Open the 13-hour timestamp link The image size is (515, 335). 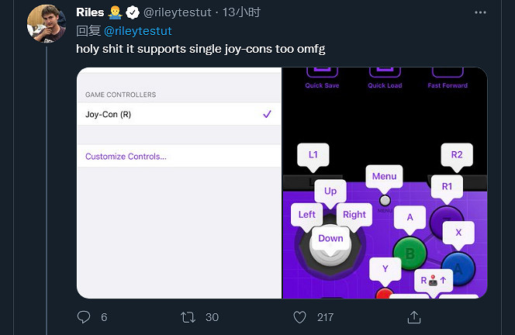pos(241,13)
